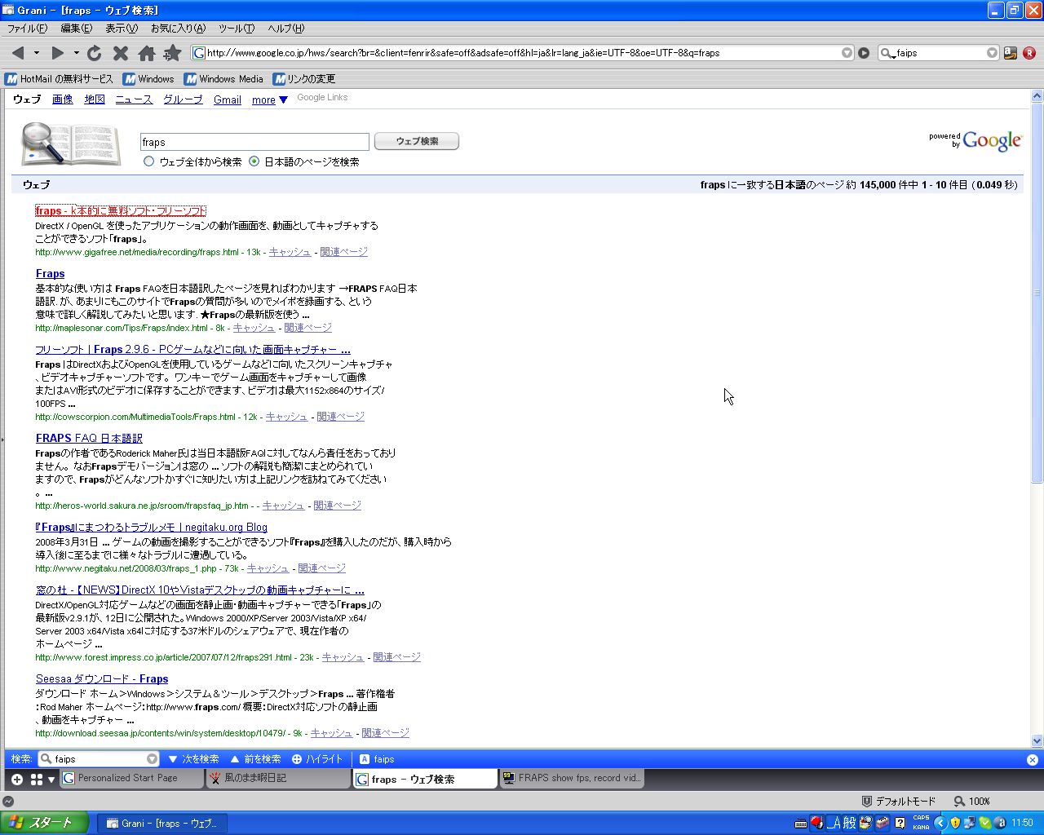Viewport: 1044px width, 835px height.
Task: Click Grani taskbar button
Action: pyautogui.click(x=161, y=824)
